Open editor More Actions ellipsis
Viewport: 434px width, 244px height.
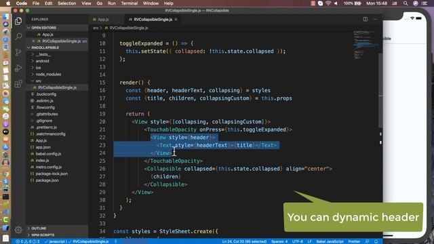tap(375, 19)
